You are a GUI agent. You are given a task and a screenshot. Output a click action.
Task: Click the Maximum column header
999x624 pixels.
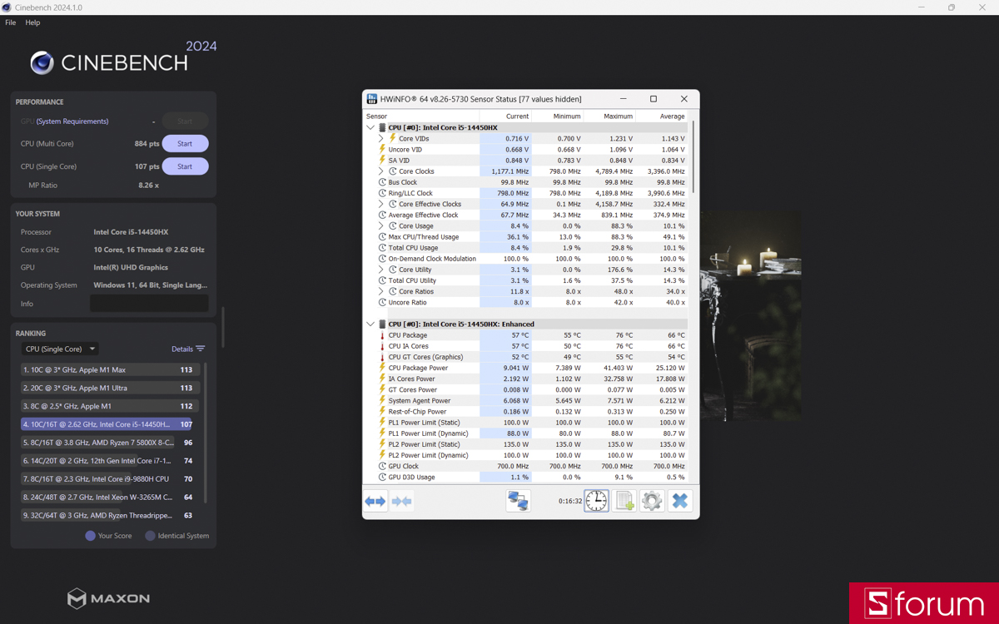pyautogui.click(x=609, y=116)
